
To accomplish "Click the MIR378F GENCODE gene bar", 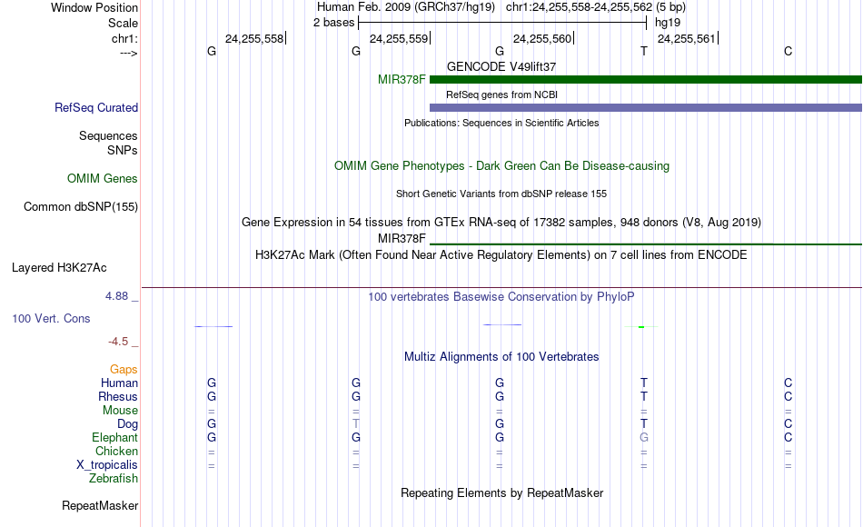I will (646, 80).
